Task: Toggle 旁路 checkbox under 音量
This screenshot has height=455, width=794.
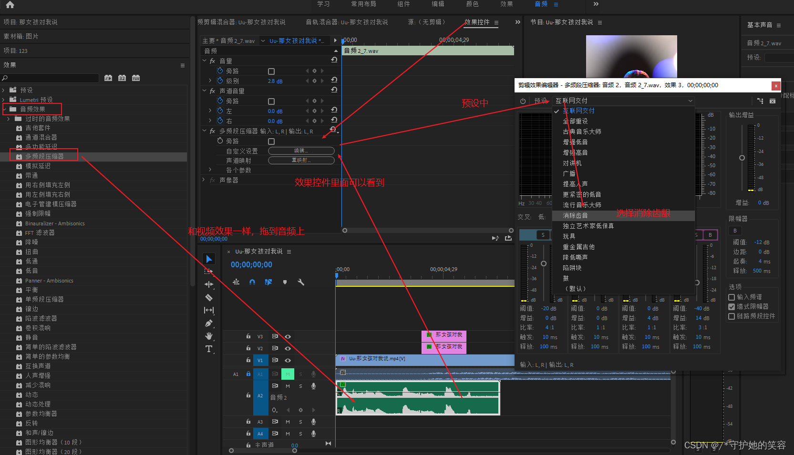Action: point(271,71)
